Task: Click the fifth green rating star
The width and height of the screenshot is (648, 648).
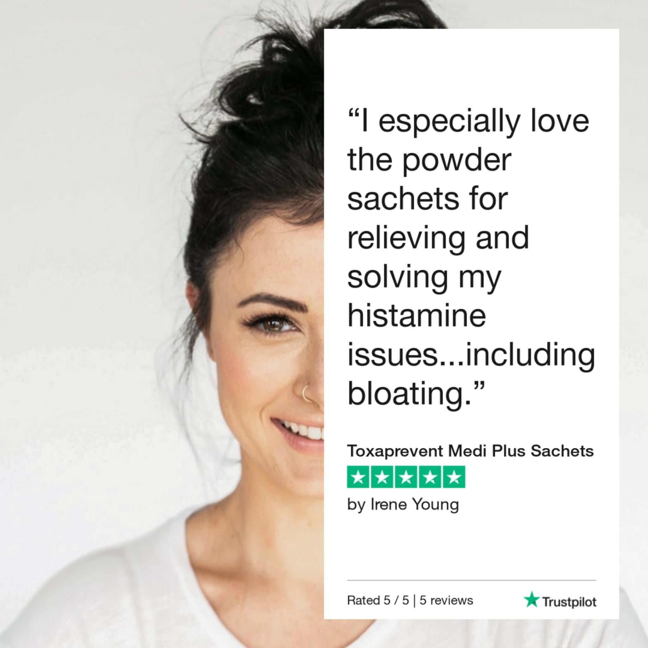Action: click(x=454, y=477)
